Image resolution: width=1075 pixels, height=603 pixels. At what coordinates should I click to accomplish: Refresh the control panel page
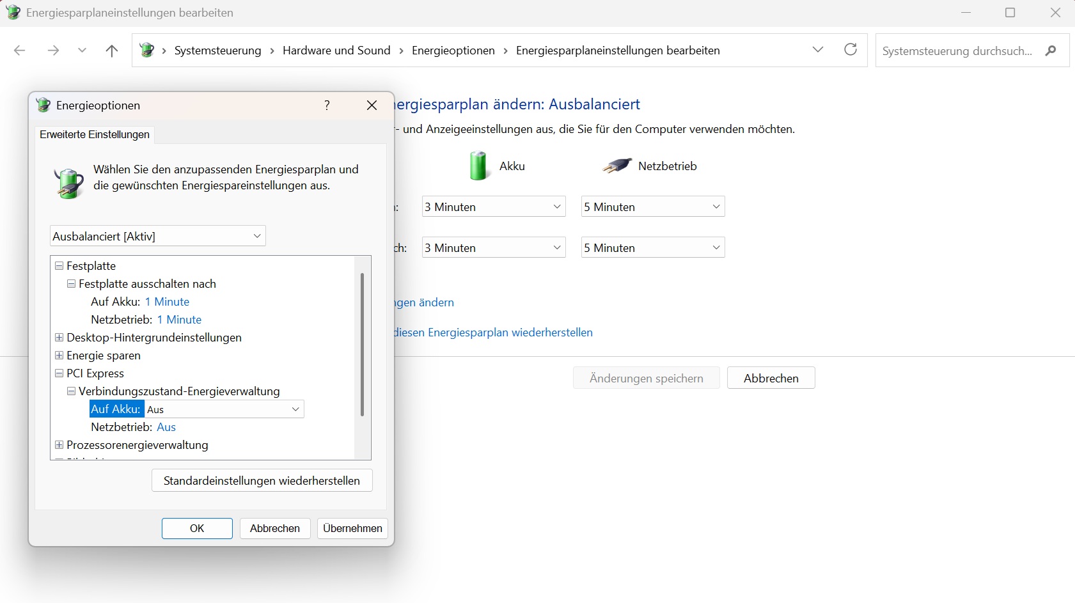tap(850, 50)
